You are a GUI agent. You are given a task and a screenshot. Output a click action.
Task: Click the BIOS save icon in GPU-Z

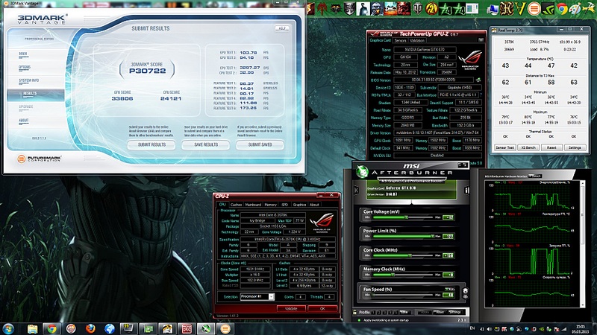[478, 80]
